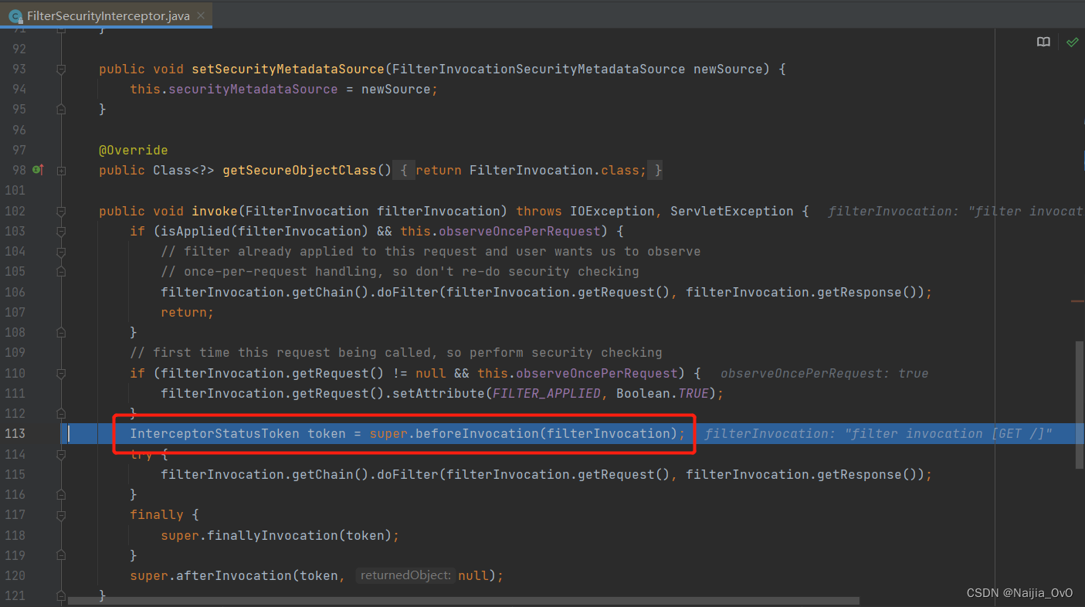Click fold end marker at line 119
Screen dimensions: 1085x607
coord(61,556)
